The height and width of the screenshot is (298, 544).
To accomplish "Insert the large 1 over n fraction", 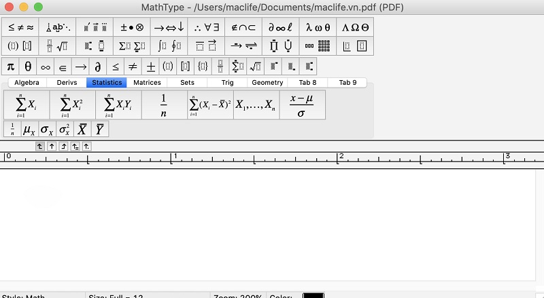I will click(x=165, y=105).
